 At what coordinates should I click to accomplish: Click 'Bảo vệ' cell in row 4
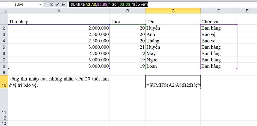pos(219,41)
